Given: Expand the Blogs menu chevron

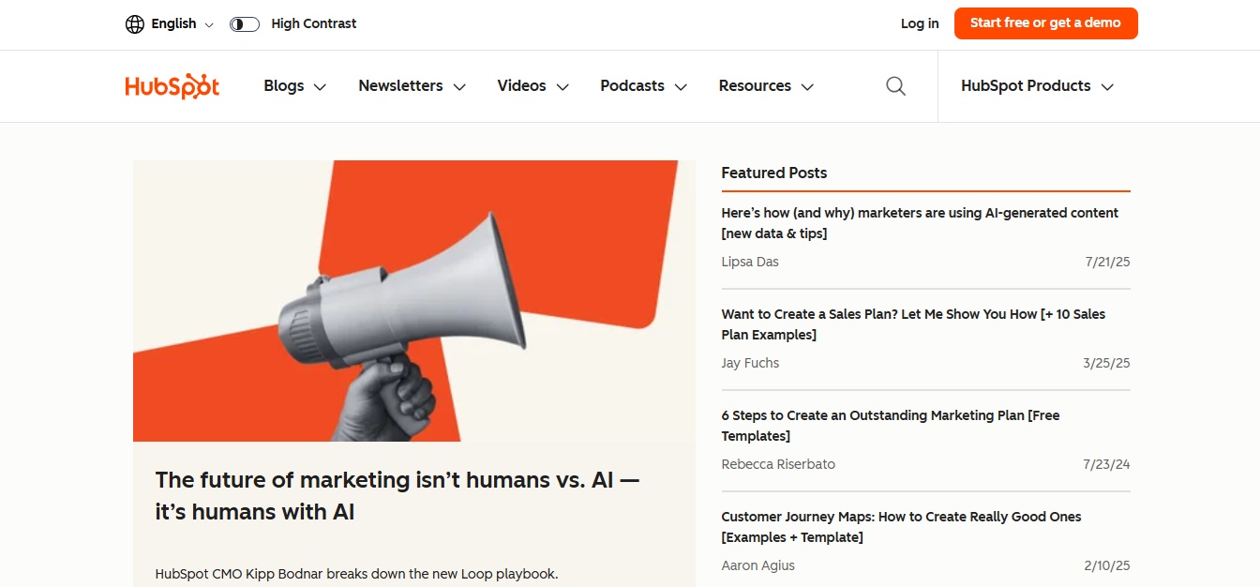Looking at the screenshot, I should coord(320,87).
